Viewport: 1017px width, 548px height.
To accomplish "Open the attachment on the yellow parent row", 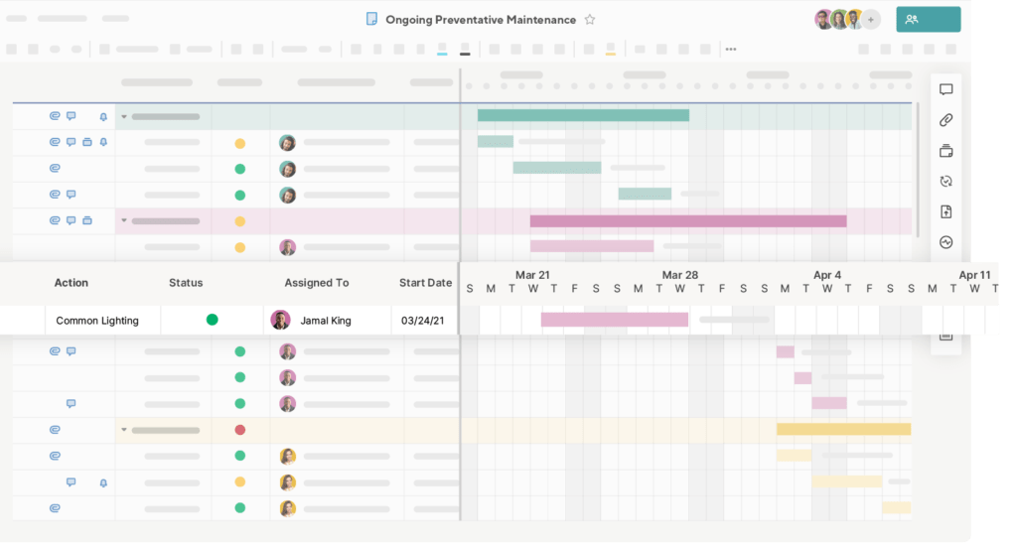I will click(55, 429).
